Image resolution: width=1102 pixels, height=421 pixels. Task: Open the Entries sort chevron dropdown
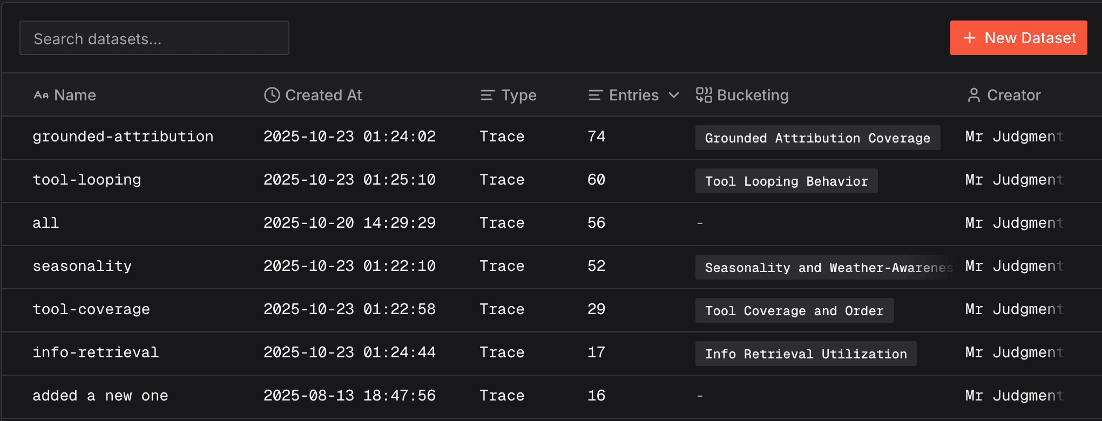point(673,96)
